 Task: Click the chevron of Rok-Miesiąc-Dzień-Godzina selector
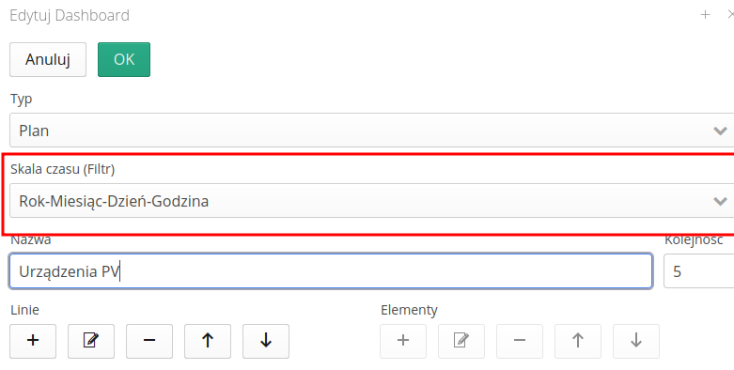[720, 201]
